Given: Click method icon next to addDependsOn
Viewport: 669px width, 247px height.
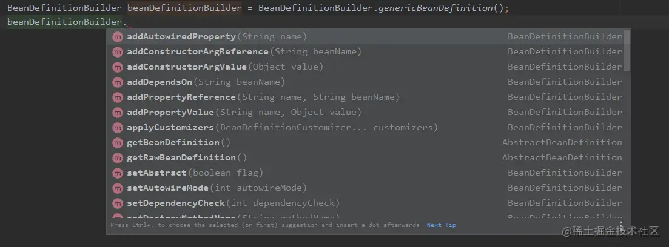Looking at the screenshot, I should (x=118, y=82).
